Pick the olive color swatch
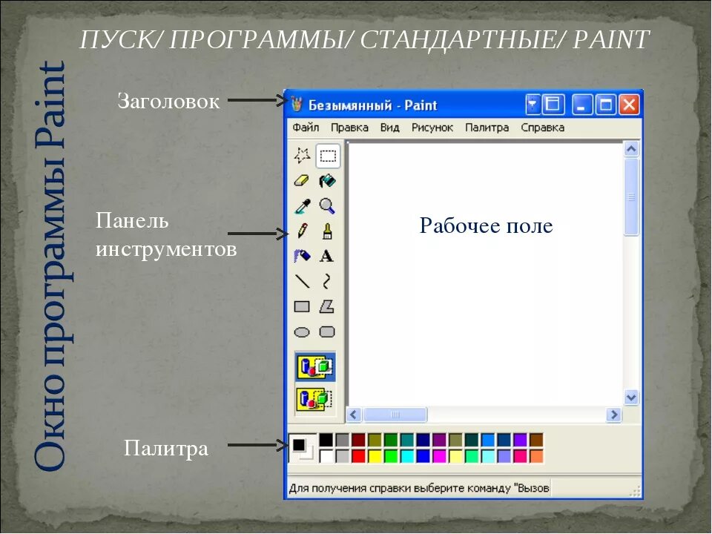The width and height of the screenshot is (712, 534). [375, 440]
